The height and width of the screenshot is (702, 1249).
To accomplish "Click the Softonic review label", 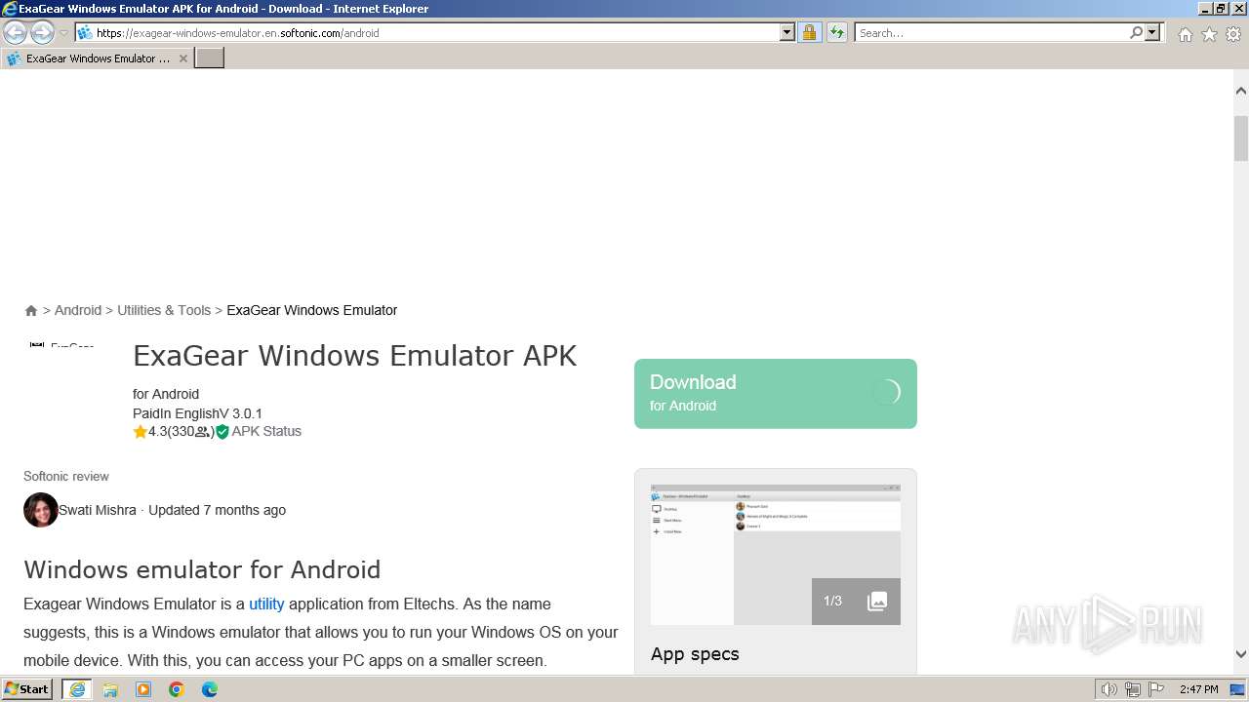I will coord(66,477).
